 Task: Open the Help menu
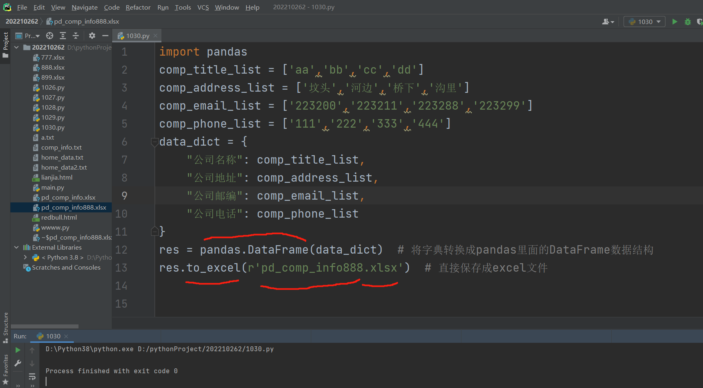(x=252, y=7)
